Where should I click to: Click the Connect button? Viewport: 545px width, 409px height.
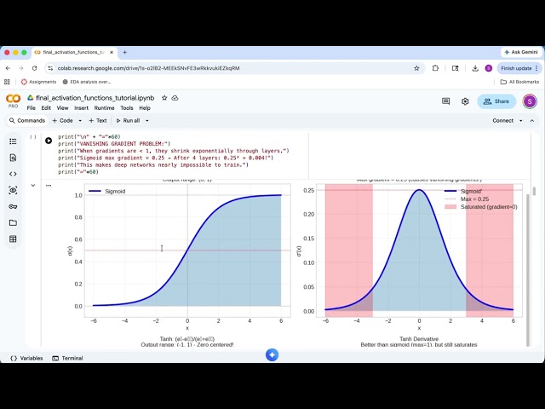click(x=502, y=121)
